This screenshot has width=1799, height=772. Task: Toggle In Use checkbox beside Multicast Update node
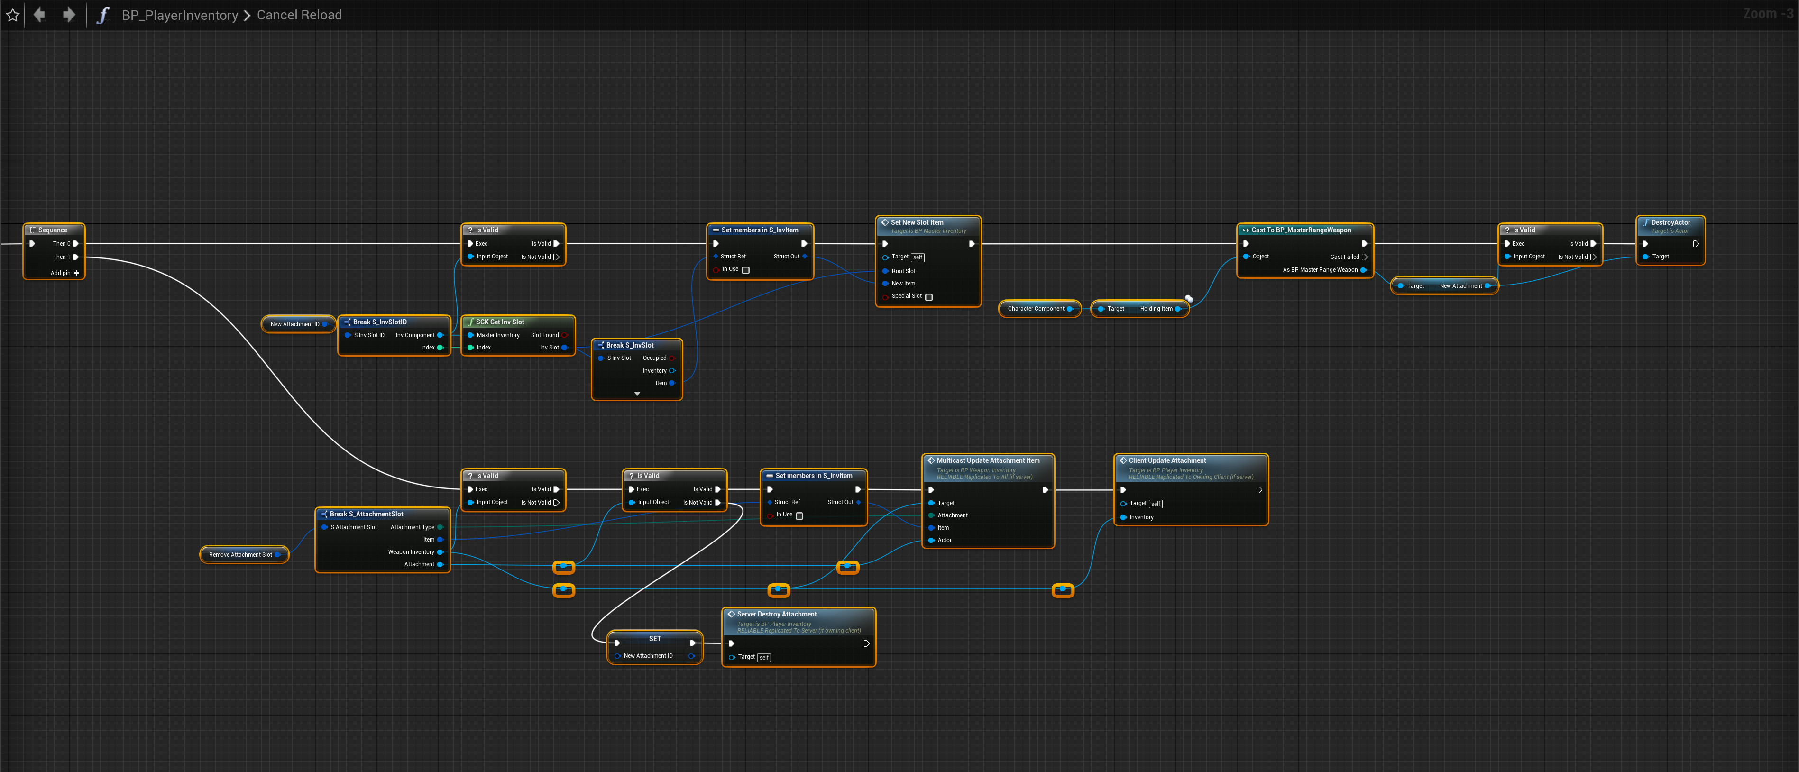click(x=799, y=515)
